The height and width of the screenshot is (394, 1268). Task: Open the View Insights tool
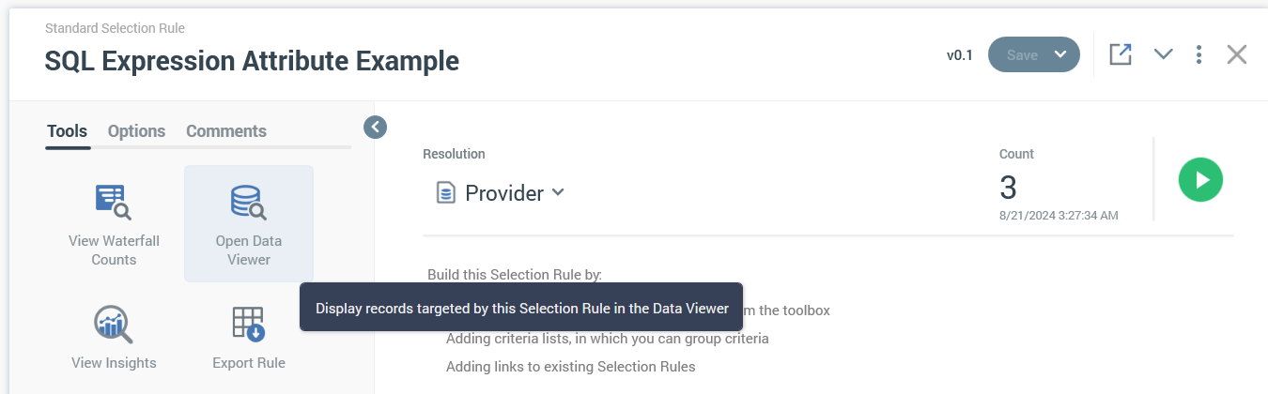click(113, 326)
